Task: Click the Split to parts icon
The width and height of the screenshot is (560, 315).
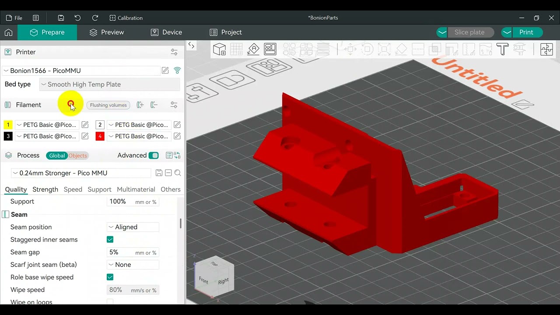Action: click(306, 49)
